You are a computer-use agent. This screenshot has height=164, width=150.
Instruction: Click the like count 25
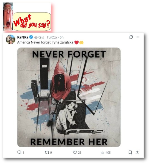79,153
